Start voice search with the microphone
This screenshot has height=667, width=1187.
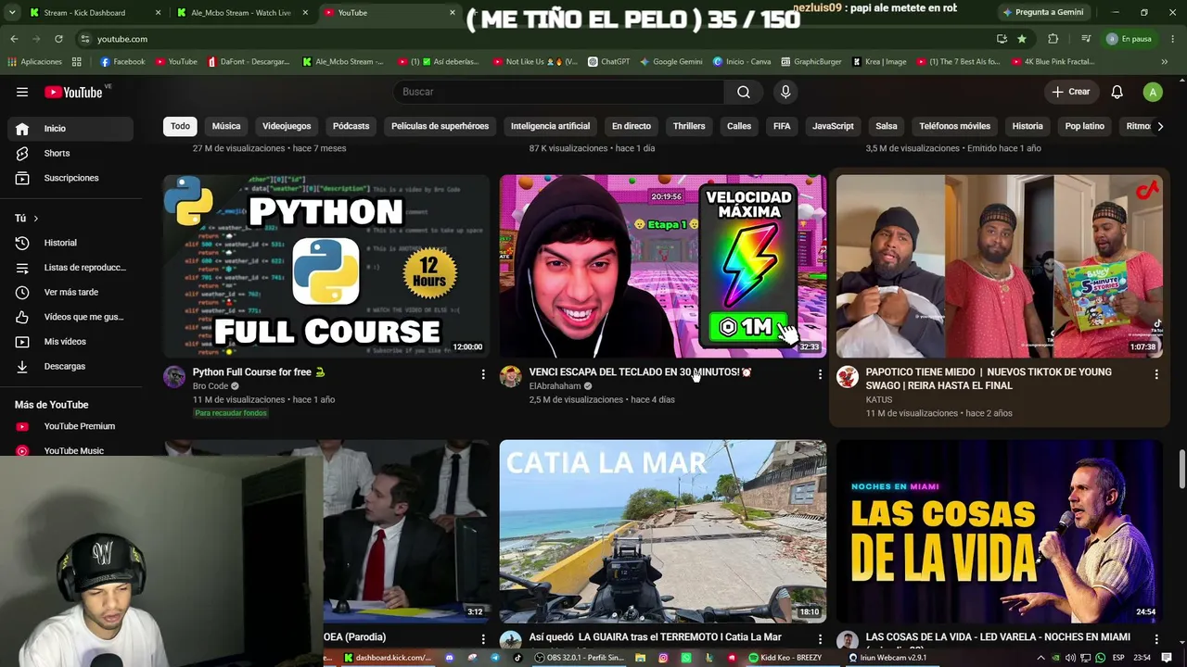pos(785,92)
